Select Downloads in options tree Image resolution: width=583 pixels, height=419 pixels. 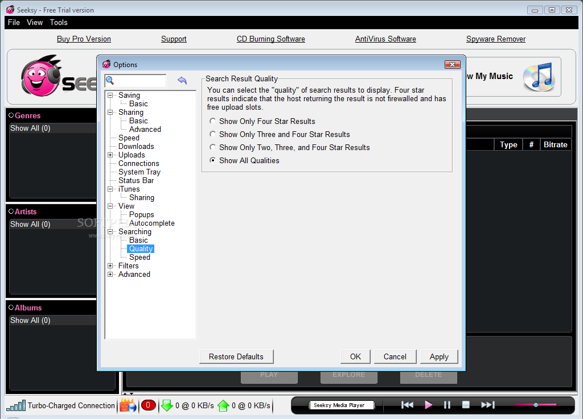click(136, 147)
